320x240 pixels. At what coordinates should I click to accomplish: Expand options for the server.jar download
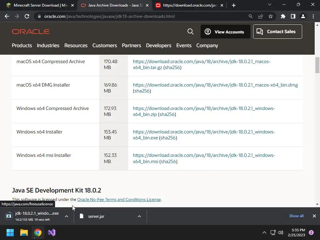[x=139, y=216]
